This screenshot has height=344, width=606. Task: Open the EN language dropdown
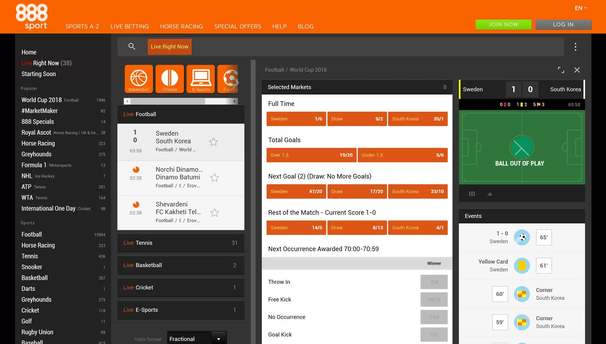tap(581, 8)
